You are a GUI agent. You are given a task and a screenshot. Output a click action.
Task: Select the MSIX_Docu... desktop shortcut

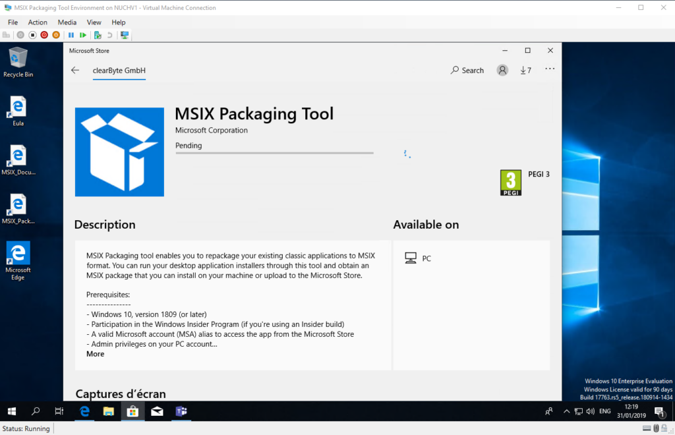pyautogui.click(x=18, y=161)
